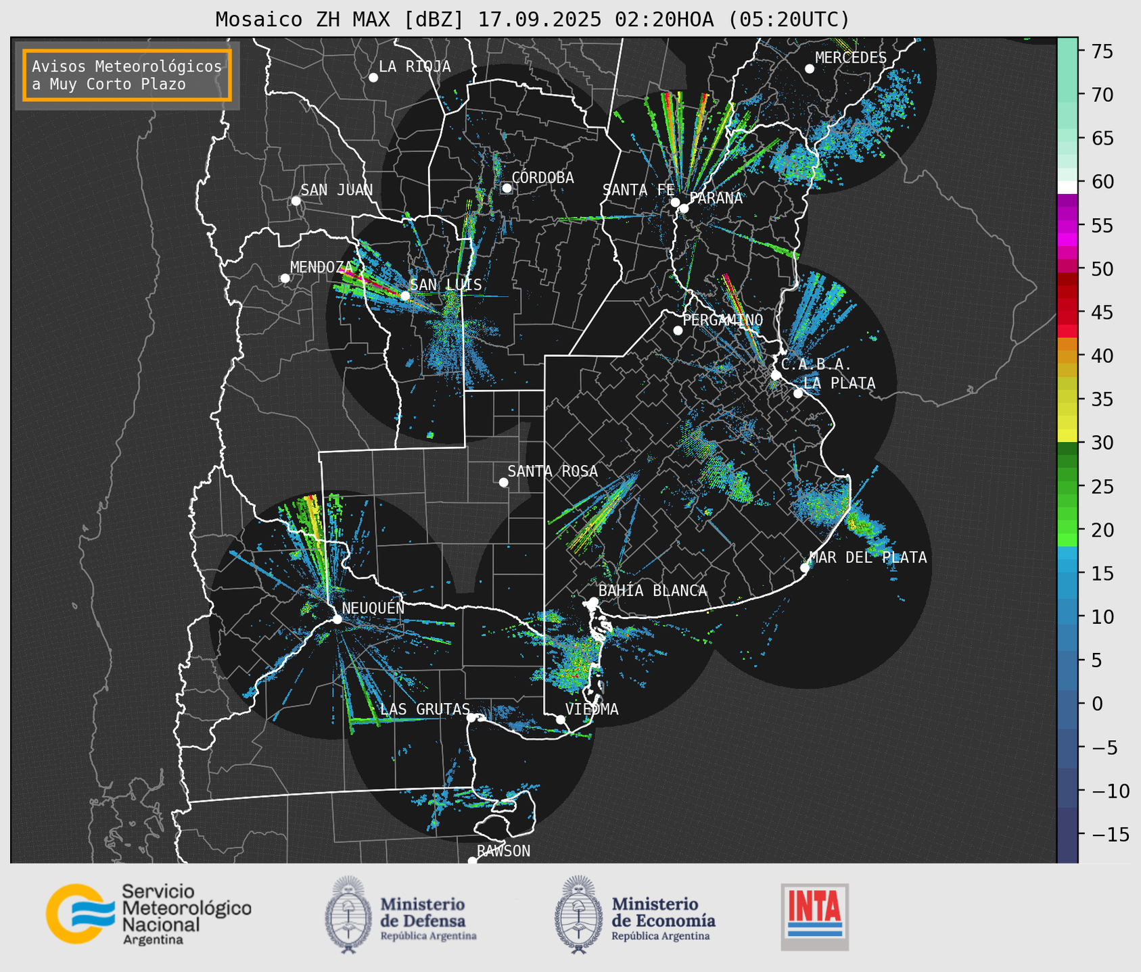Click the Ministerio de Economía text
1141x972 pixels.
[663, 918]
